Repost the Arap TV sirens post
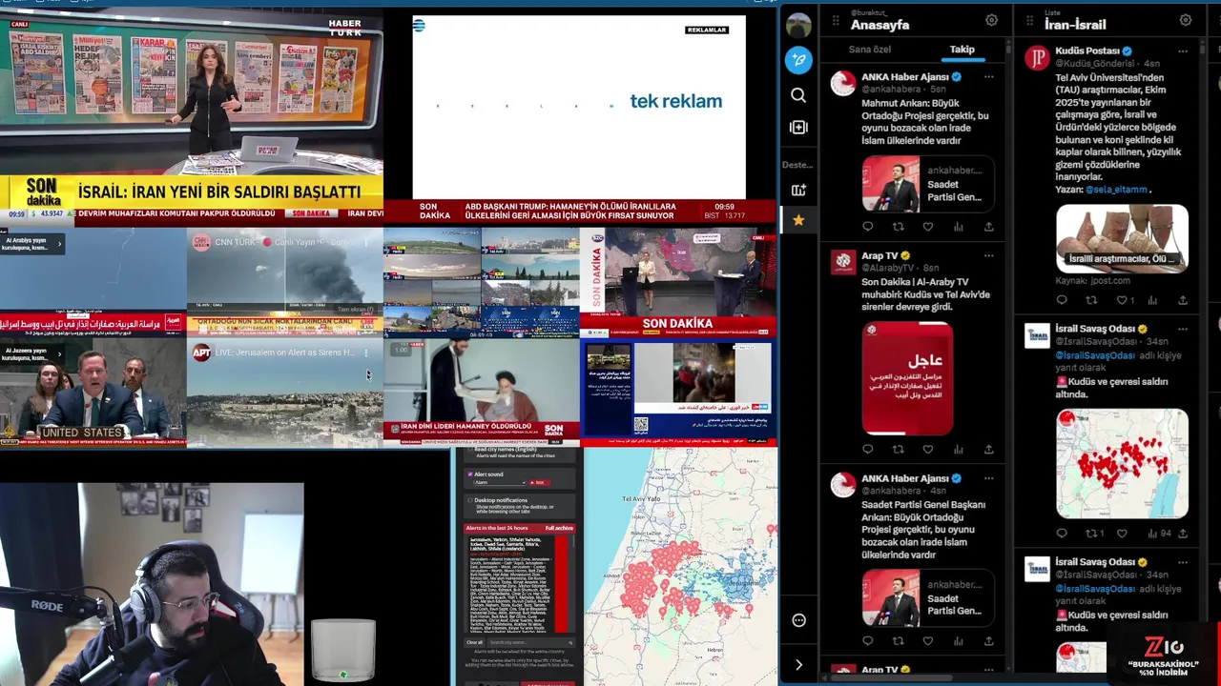This screenshot has width=1221, height=686. pyautogui.click(x=898, y=449)
